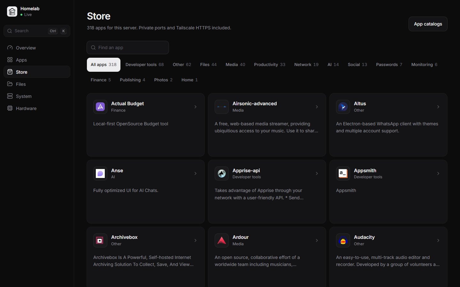Image resolution: width=460 pixels, height=287 pixels.
Task: Open Airsonic-advanced via its chevron arrow
Action: 317,107
